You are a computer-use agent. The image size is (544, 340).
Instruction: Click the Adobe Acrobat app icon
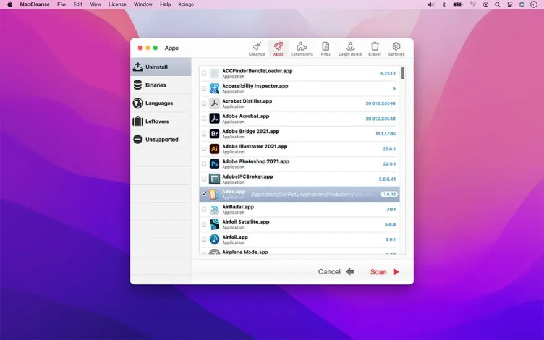(x=215, y=119)
